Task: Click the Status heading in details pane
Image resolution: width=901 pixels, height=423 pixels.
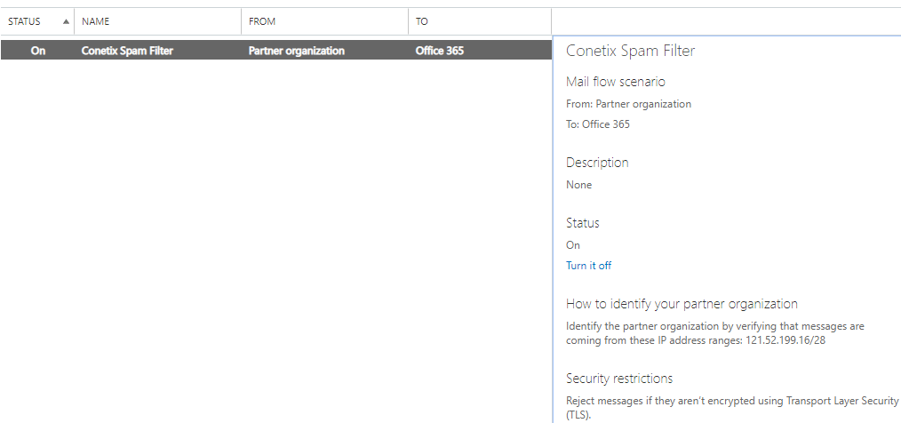Action: coord(583,223)
